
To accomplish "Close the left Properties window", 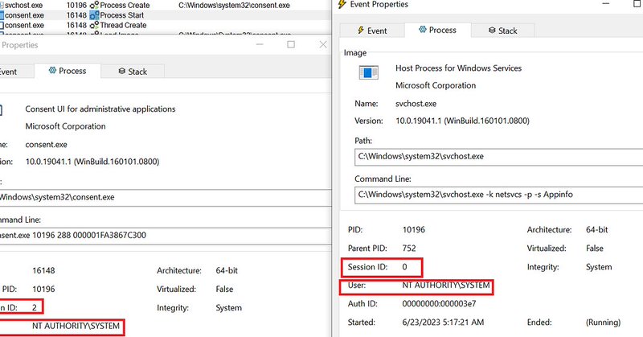I will point(323,44).
